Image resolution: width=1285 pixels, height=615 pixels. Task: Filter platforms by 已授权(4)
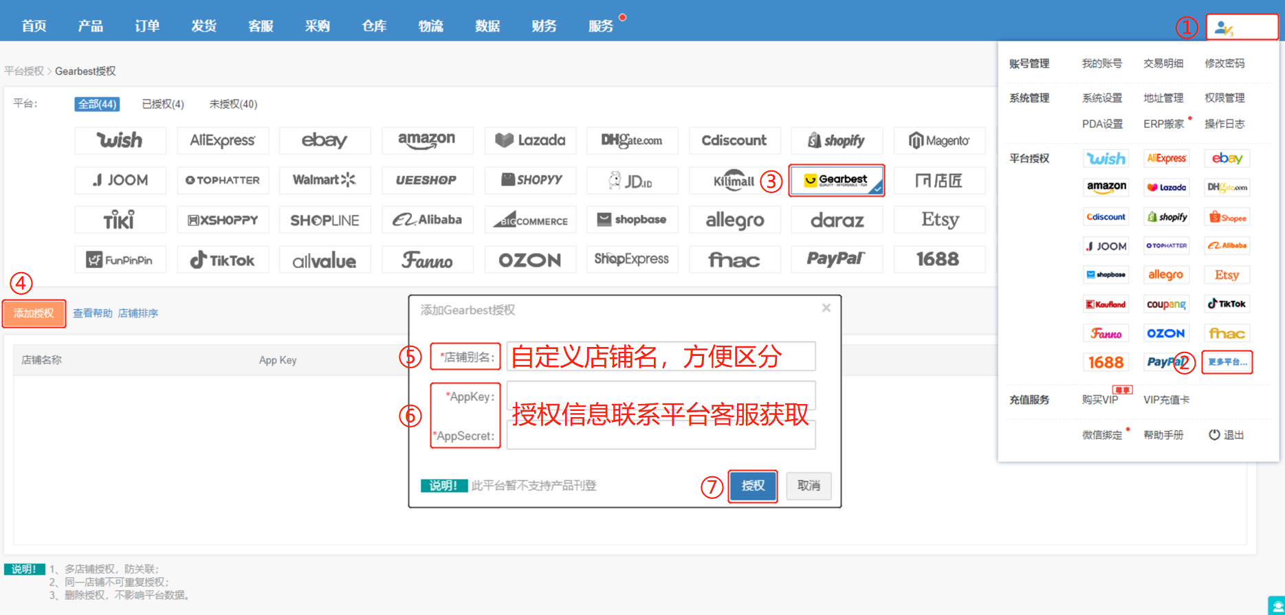coord(163,104)
